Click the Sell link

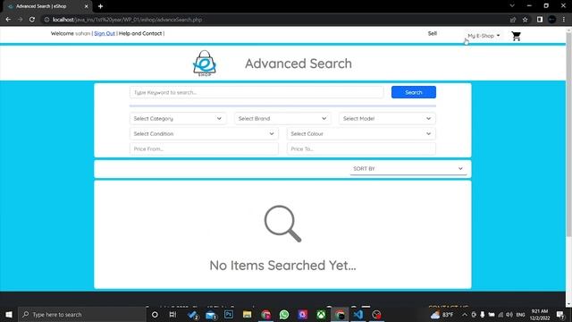[433, 33]
